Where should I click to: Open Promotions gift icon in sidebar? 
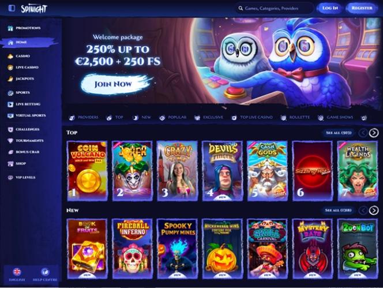click(10, 28)
